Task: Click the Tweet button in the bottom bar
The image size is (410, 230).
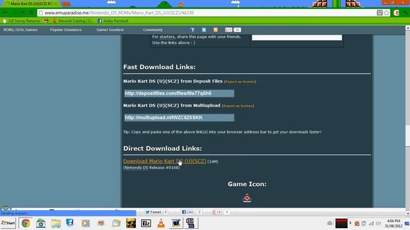Action: 154,212
